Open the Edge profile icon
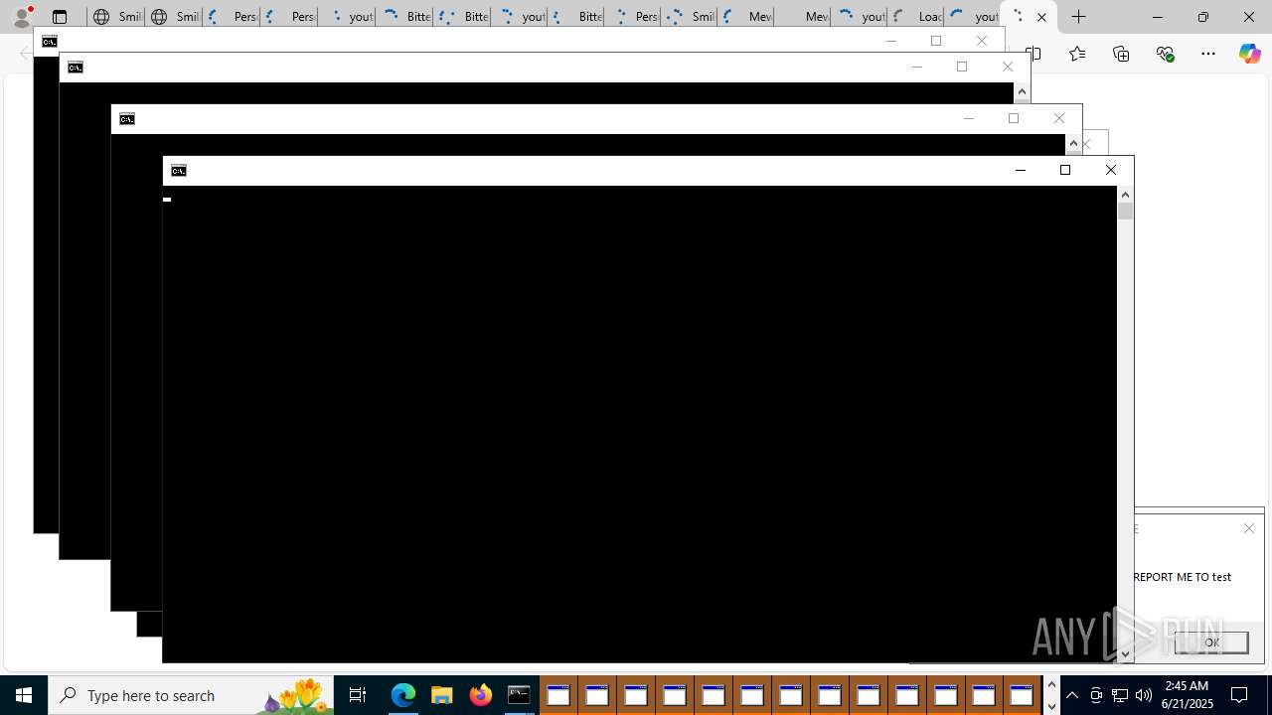Screen dimensions: 1272x715 [x=22, y=17]
